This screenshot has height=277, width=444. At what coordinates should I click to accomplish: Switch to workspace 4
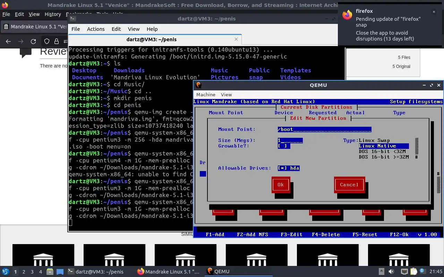[40, 272]
